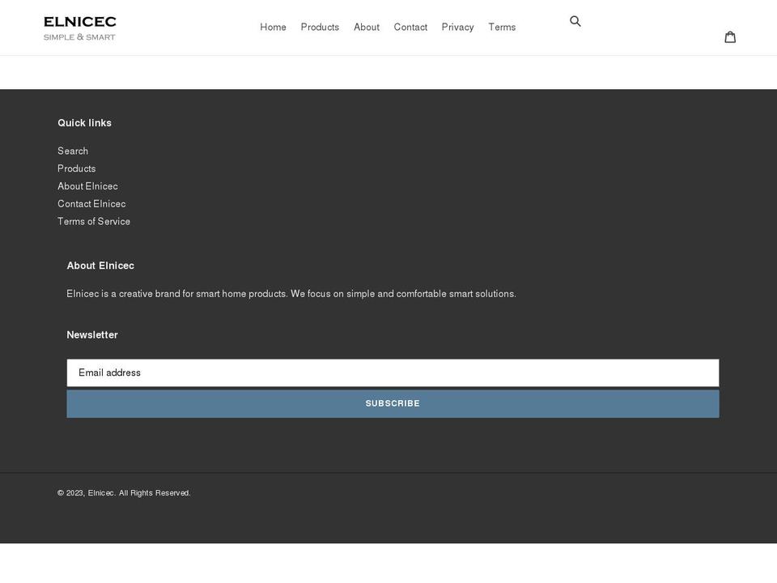Click the ELNICEC logo
The width and height of the screenshot is (777, 583).
pyautogui.click(x=79, y=22)
